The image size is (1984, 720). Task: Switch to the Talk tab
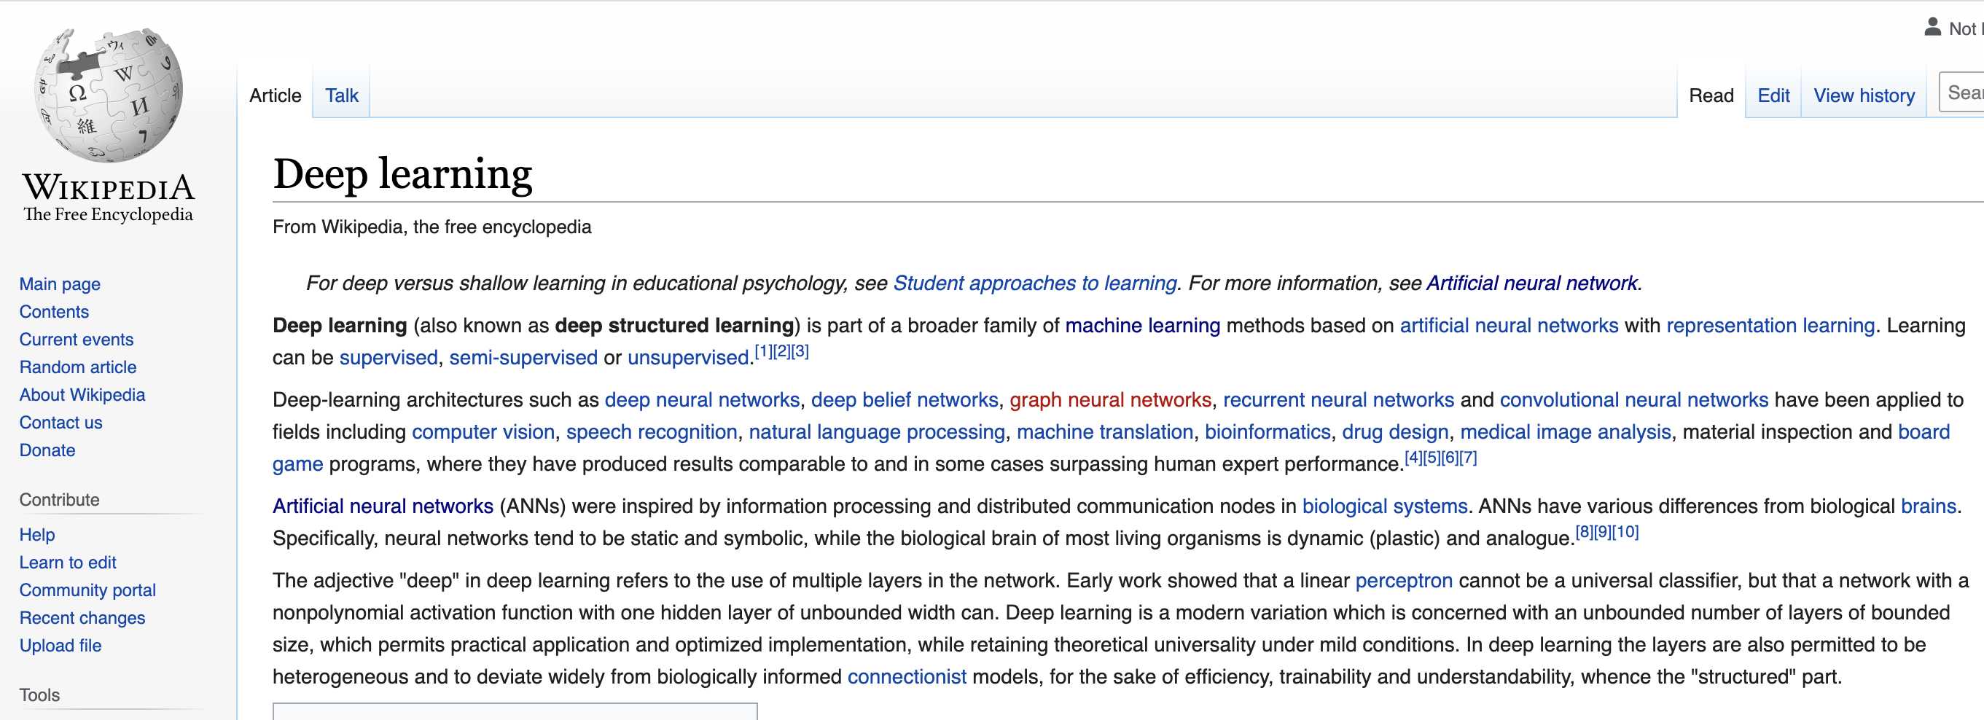pyautogui.click(x=342, y=95)
